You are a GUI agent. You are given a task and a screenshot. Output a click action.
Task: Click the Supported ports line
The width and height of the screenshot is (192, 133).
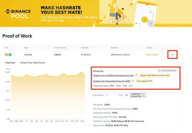pos(113,86)
